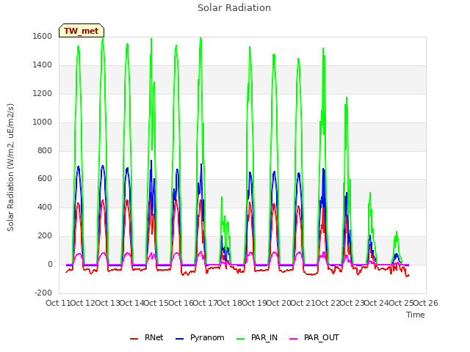470x352 pixels.
Task: Click the Time x-axis label
Action: (x=416, y=315)
